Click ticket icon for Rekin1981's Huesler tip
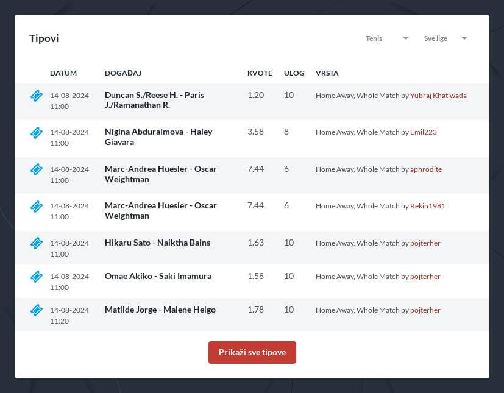Image resolution: width=504 pixels, height=393 pixels. [37, 207]
